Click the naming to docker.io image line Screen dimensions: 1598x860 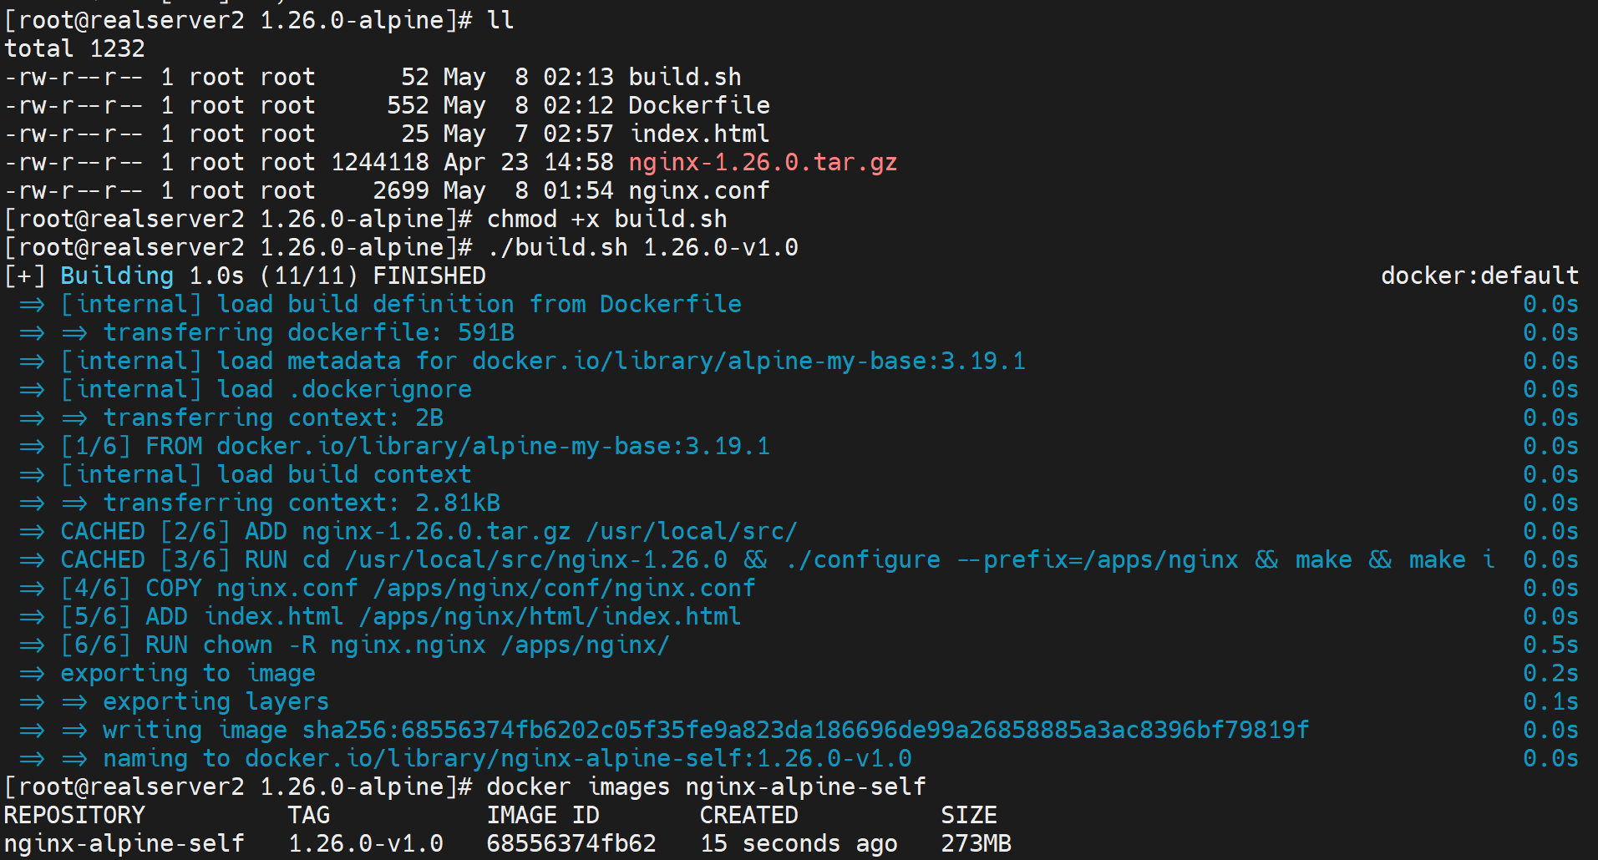506,758
